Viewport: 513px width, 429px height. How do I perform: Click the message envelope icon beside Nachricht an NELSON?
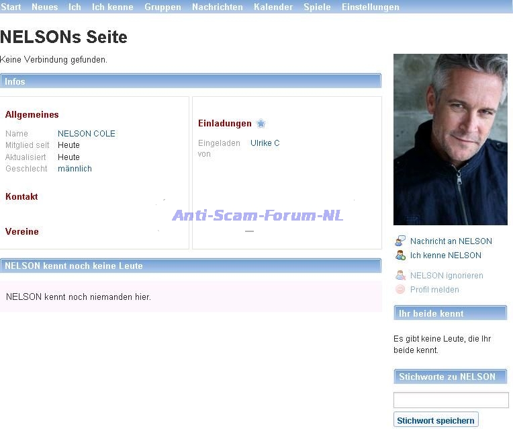(x=400, y=241)
